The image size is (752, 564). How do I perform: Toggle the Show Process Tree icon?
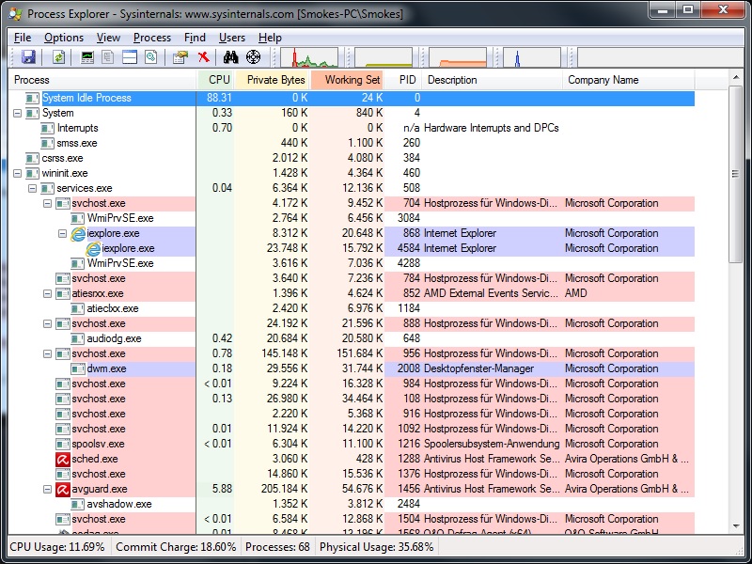tap(108, 57)
